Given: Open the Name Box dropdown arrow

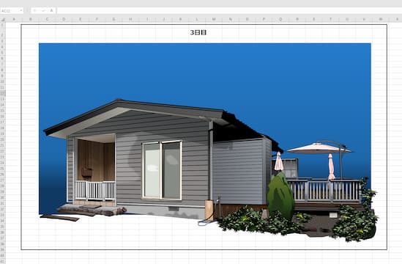Looking at the screenshot, I should point(21,10).
